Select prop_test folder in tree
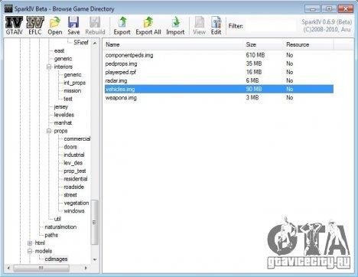358x277 pixels. click(75, 171)
